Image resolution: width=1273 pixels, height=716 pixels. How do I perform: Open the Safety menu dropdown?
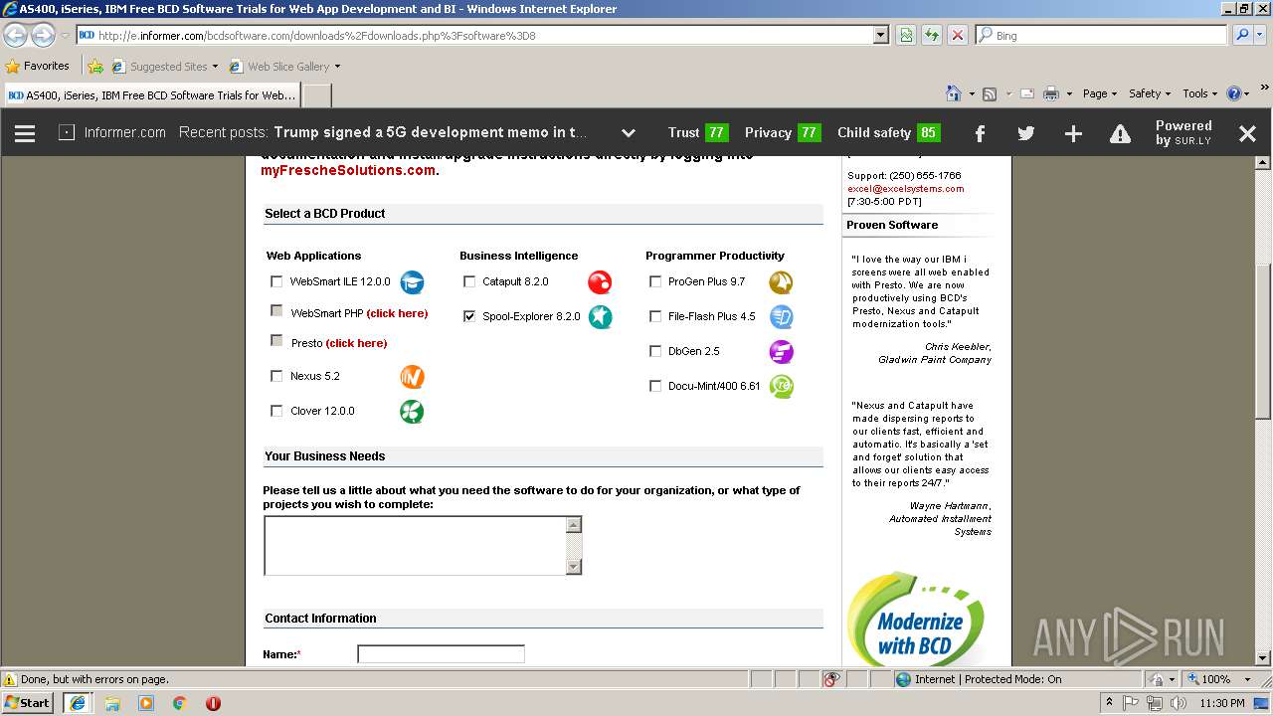pyautogui.click(x=1150, y=93)
